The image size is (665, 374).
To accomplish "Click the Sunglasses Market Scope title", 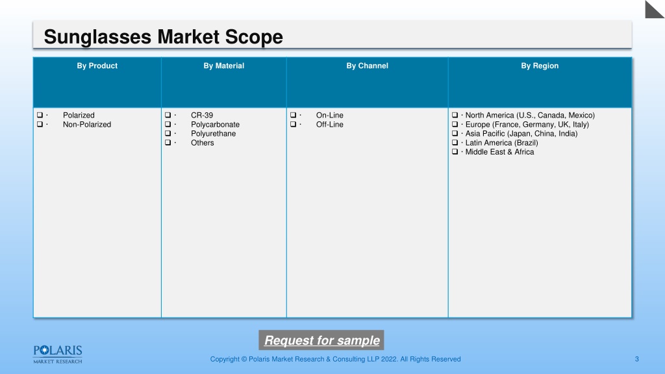I will click(x=163, y=36).
